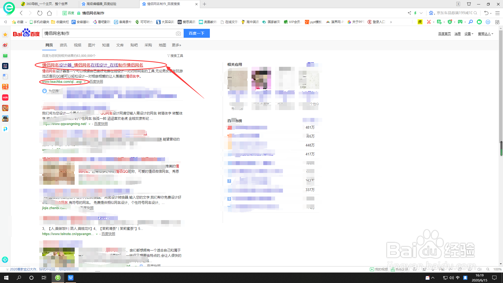Open the browser main menu hamburger icon

click(497, 13)
